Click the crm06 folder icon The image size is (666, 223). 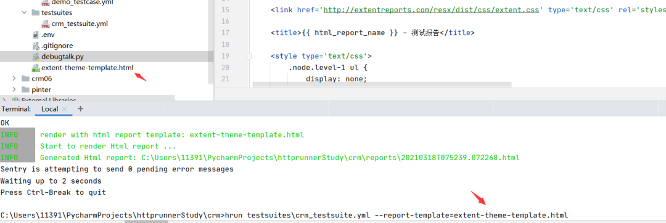25,78
